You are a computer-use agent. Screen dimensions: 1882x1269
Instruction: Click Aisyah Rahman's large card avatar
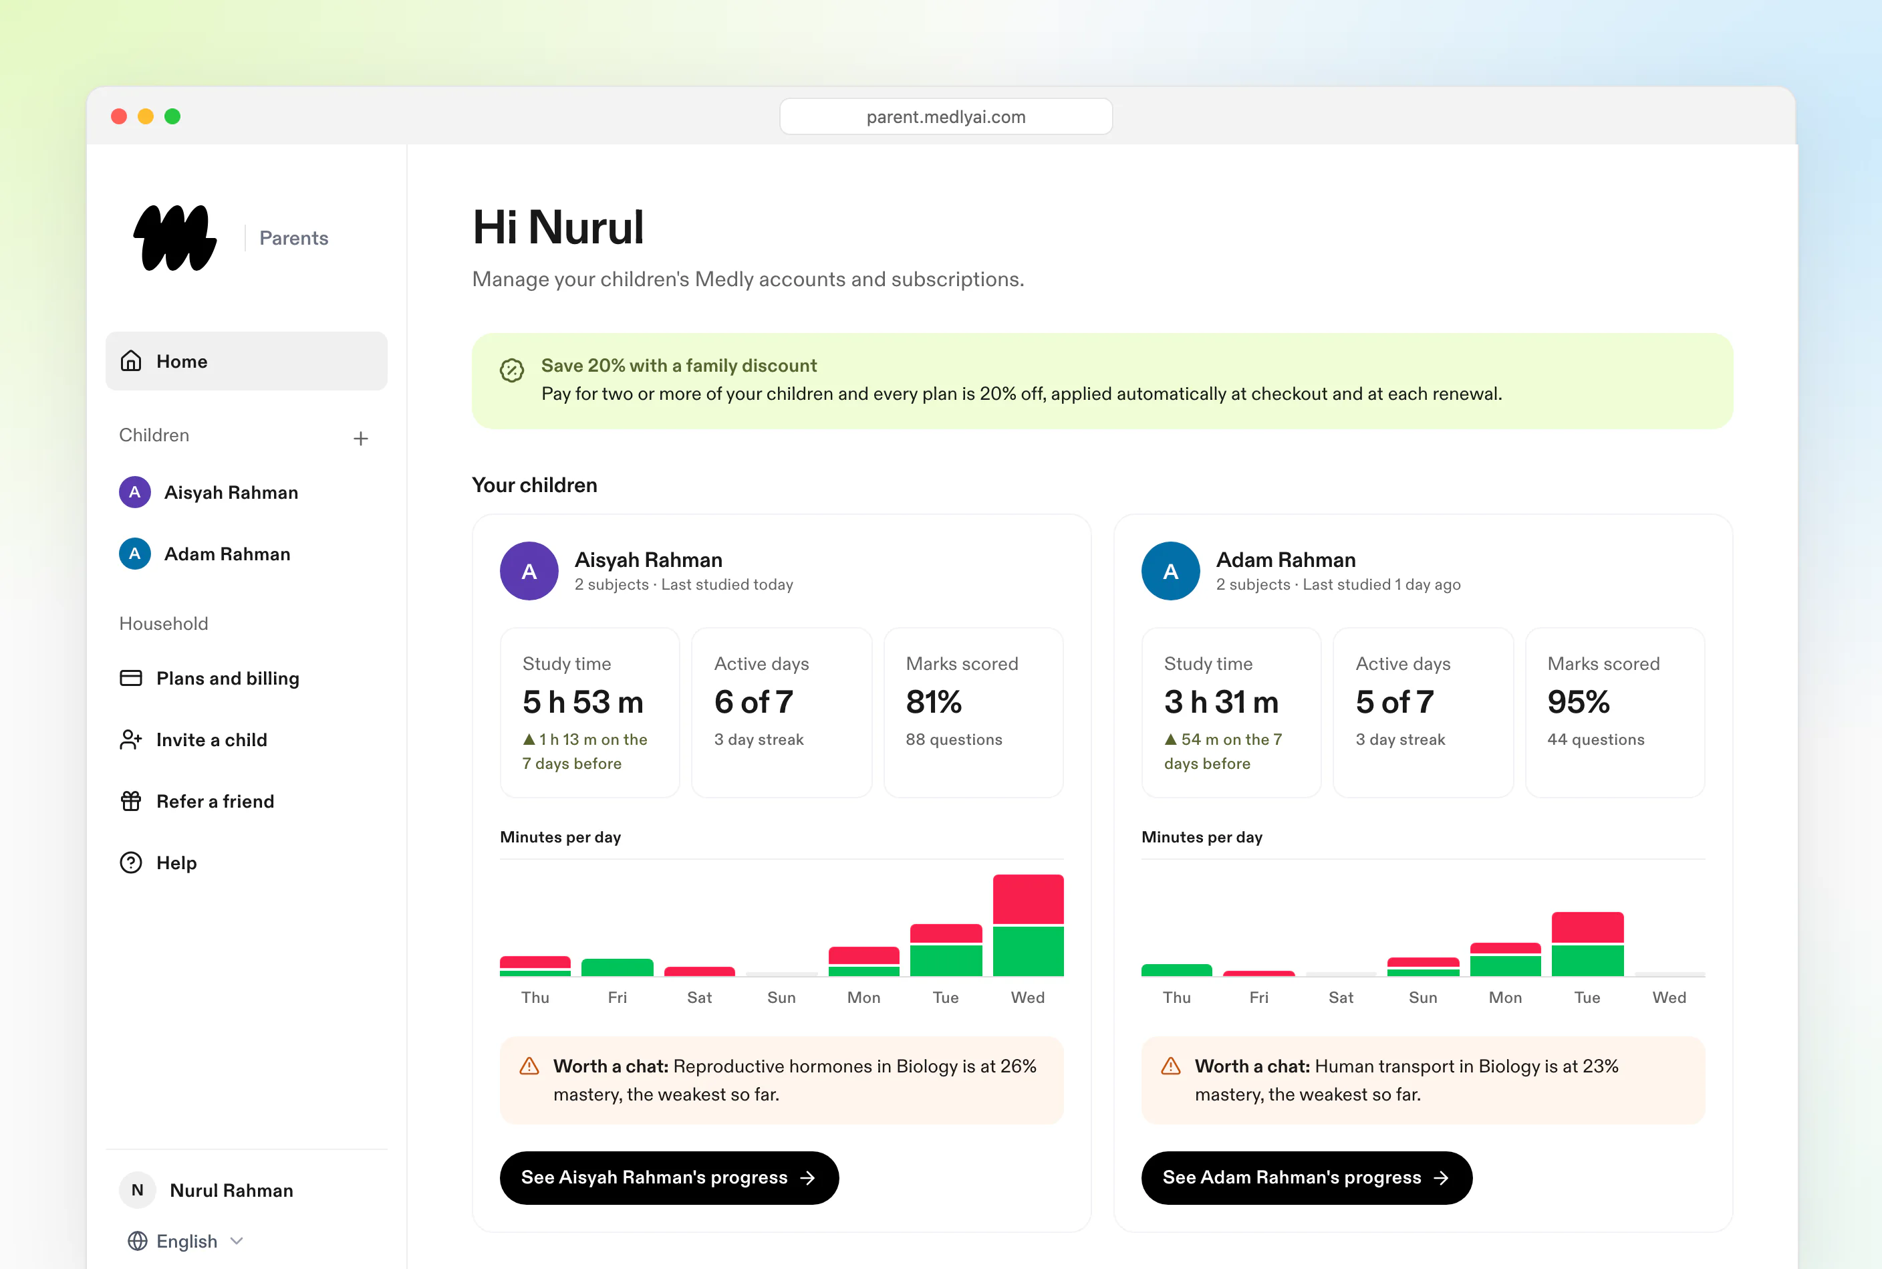529,570
